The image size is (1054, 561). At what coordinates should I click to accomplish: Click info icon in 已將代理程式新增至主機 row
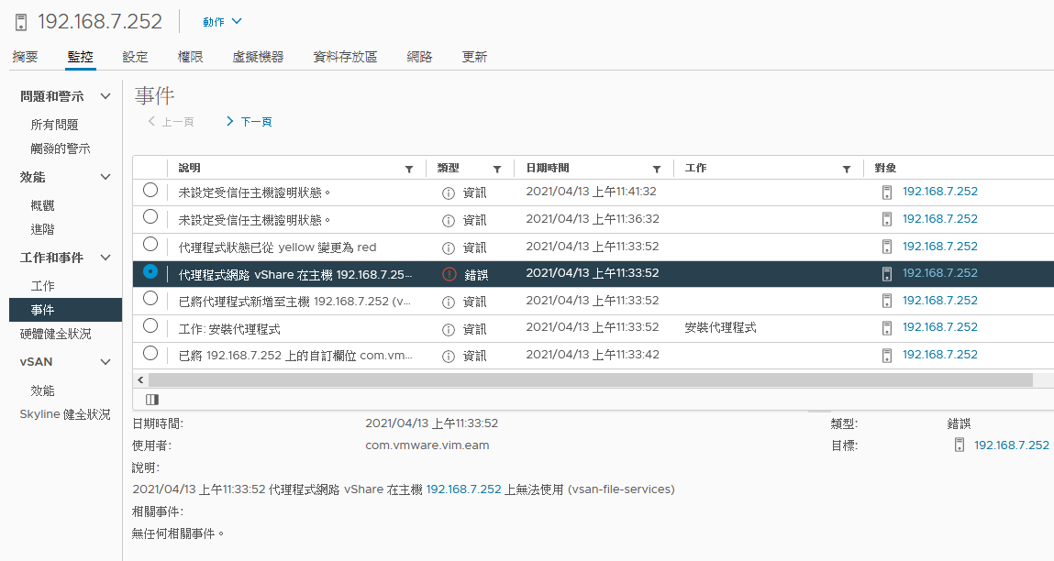[x=449, y=302]
